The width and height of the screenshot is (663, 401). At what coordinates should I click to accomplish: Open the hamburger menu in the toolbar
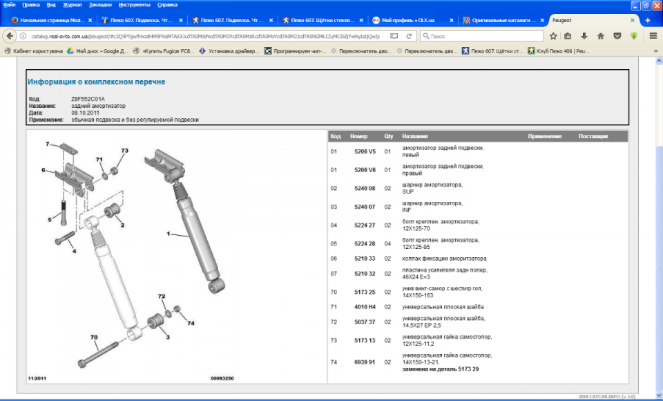[653, 35]
